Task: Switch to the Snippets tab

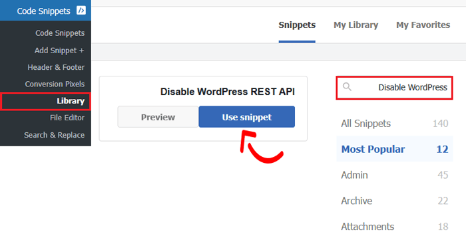Action: point(297,25)
